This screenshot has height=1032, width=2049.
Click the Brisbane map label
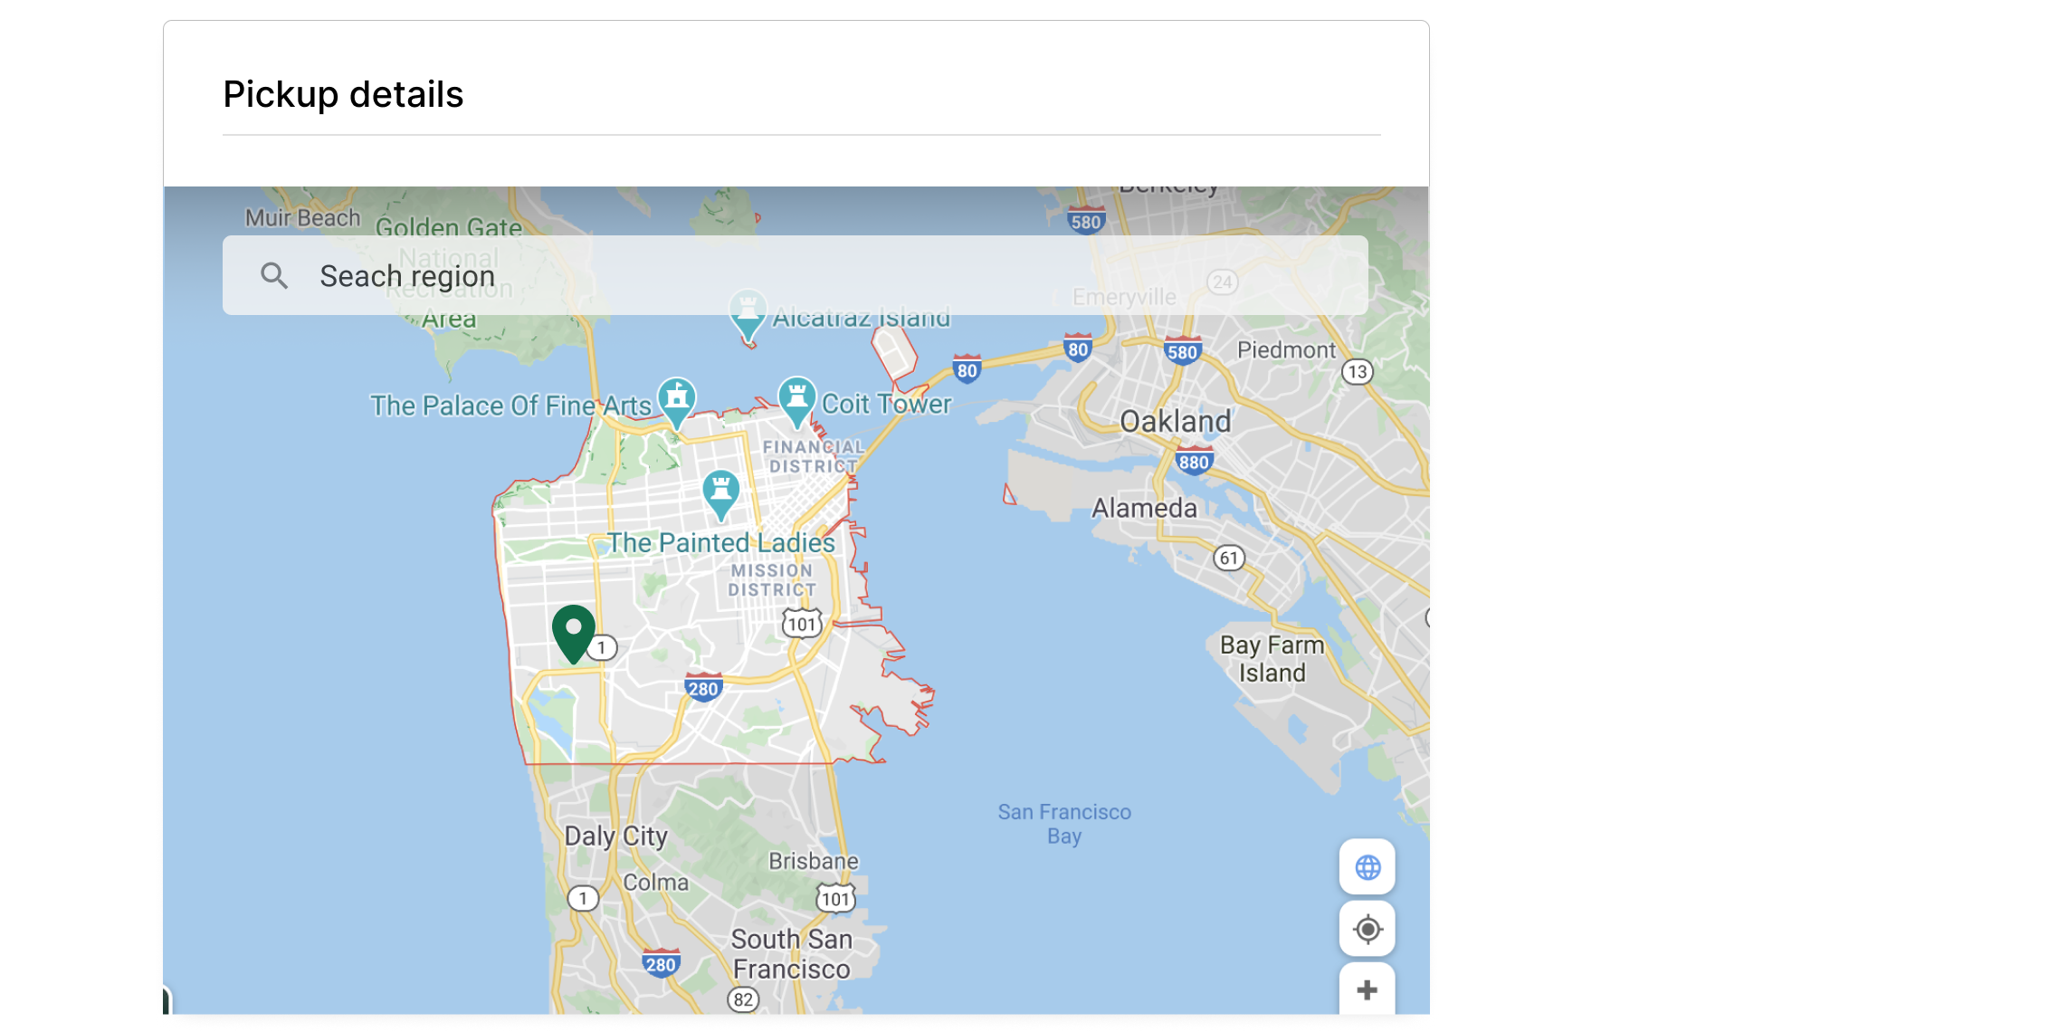(x=814, y=861)
